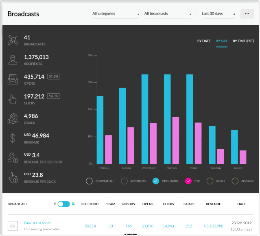Image resolution: width=260 pixels, height=236 pixels.
Task: Click the 23 Feb 2019 date
Action: [x=241, y=223]
